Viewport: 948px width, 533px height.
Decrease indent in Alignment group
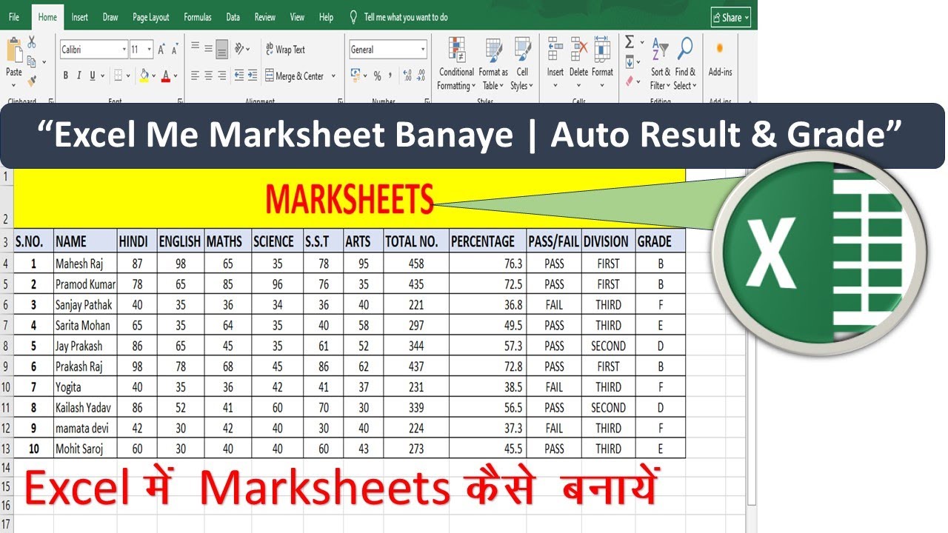(239, 76)
